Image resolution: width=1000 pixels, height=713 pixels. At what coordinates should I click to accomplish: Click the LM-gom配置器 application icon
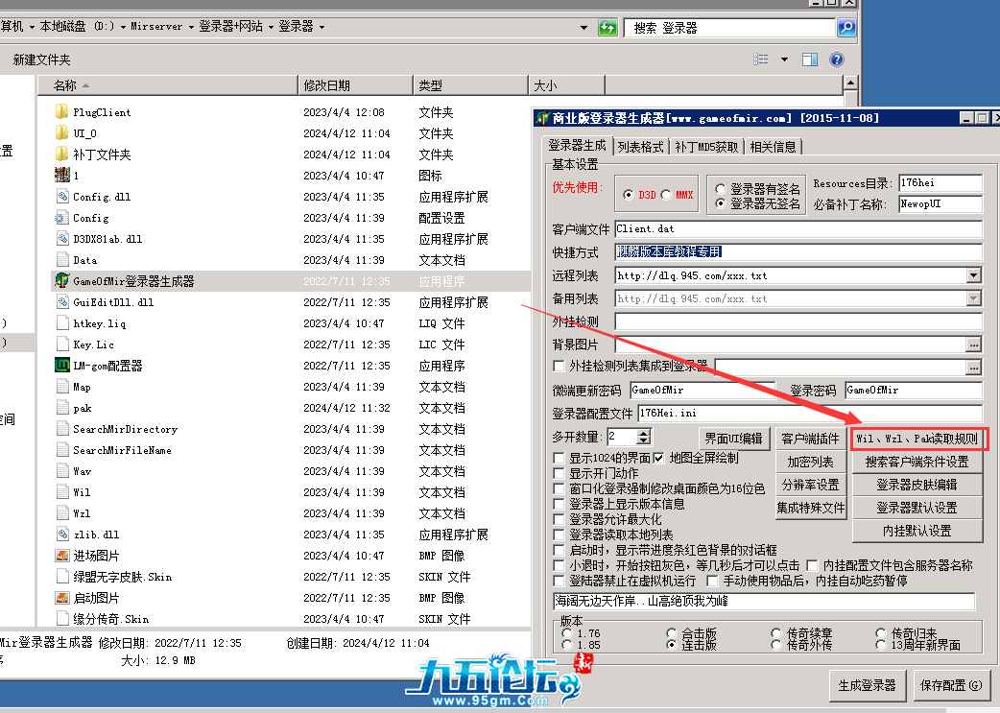[x=61, y=366]
